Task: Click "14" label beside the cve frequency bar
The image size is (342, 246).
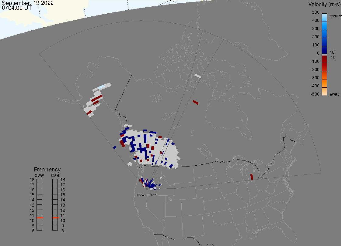Action: click(x=63, y=200)
